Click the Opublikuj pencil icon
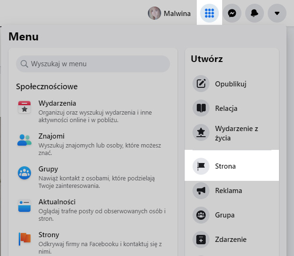This screenshot has width=294, height=256. [x=201, y=84]
